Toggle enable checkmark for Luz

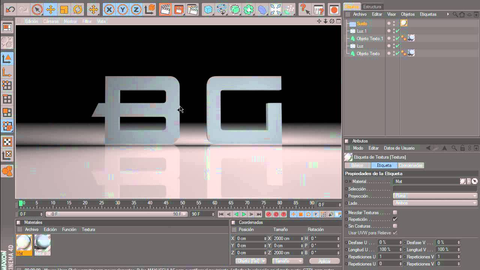pos(397,46)
